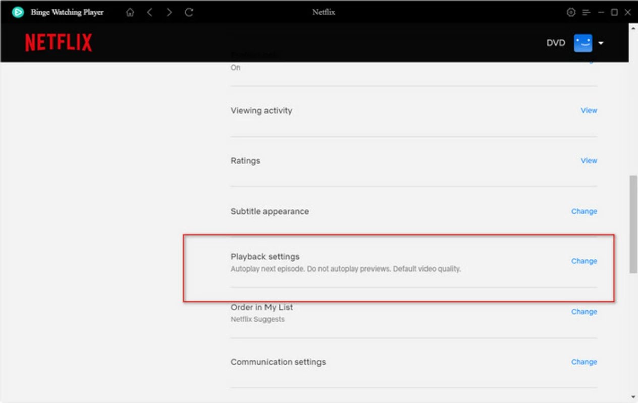View the Ratings page
This screenshot has width=638, height=403.
coord(589,161)
